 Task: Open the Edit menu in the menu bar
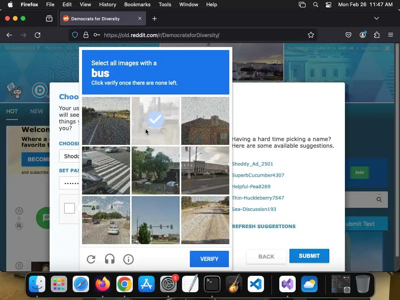coord(67,5)
